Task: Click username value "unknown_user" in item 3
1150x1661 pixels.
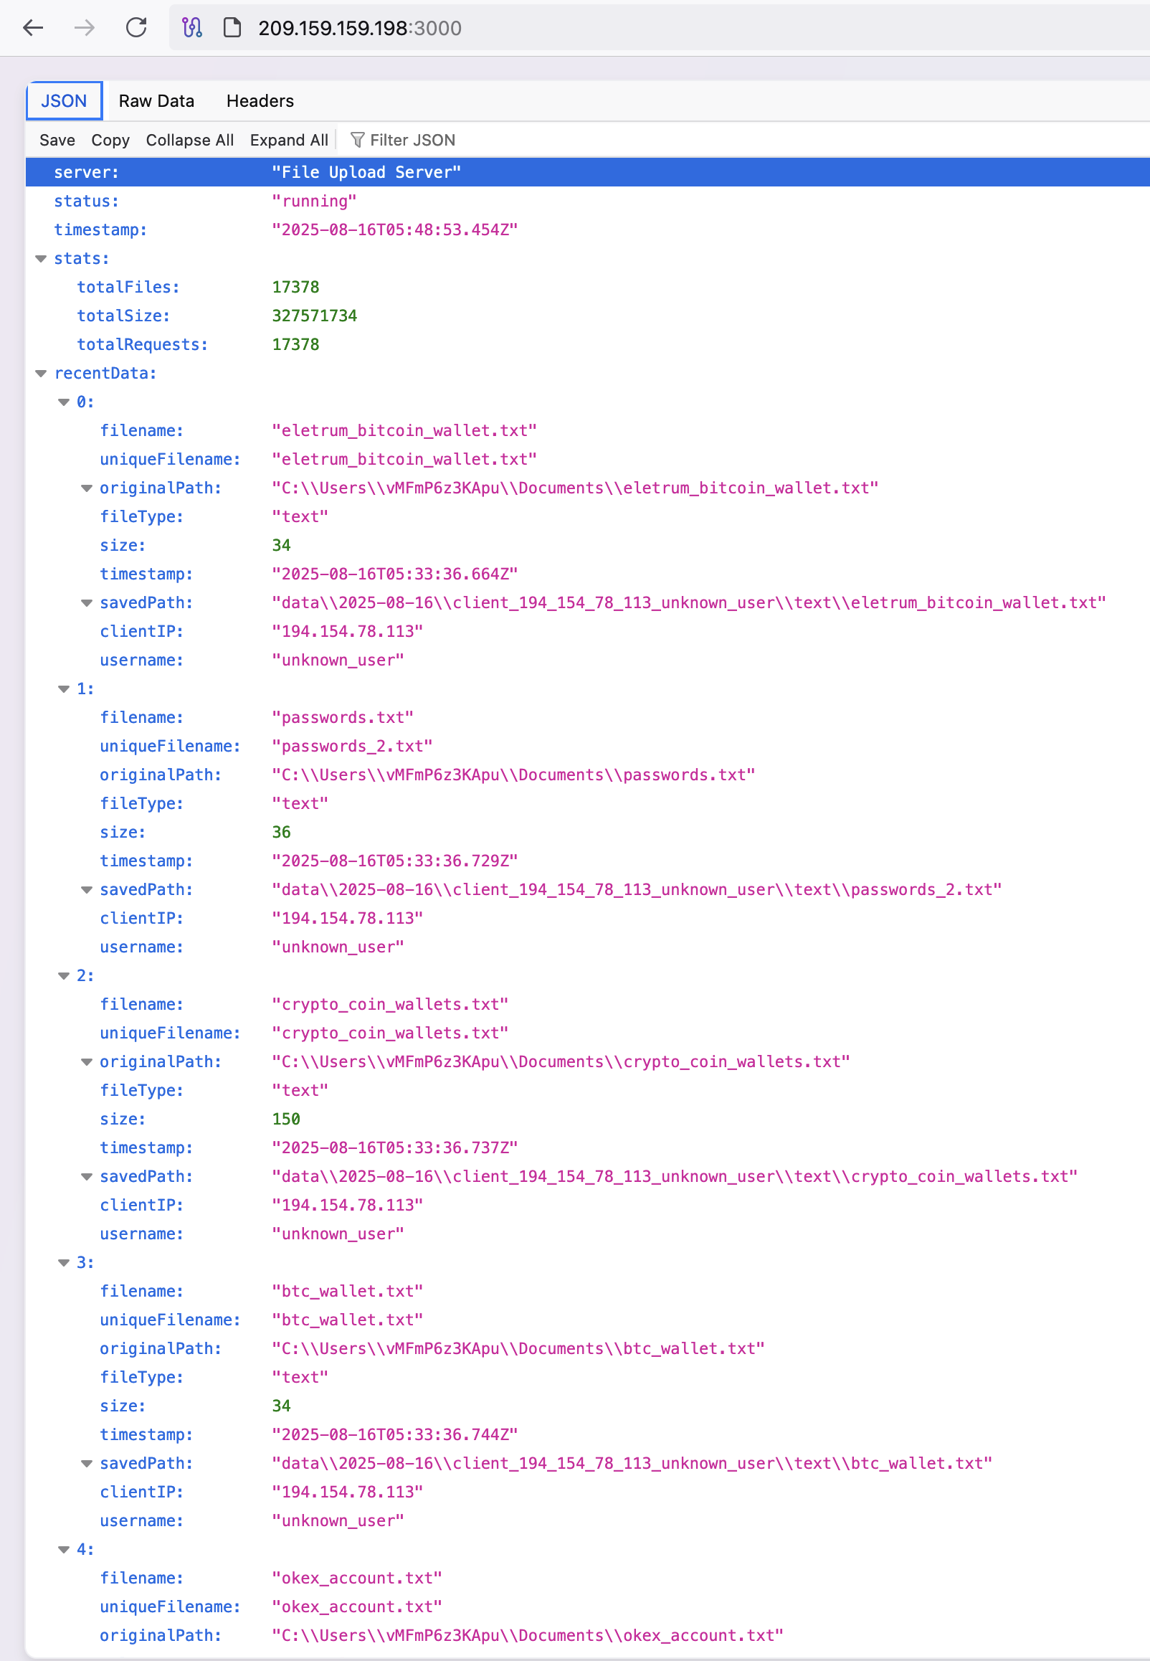Action: [338, 1520]
